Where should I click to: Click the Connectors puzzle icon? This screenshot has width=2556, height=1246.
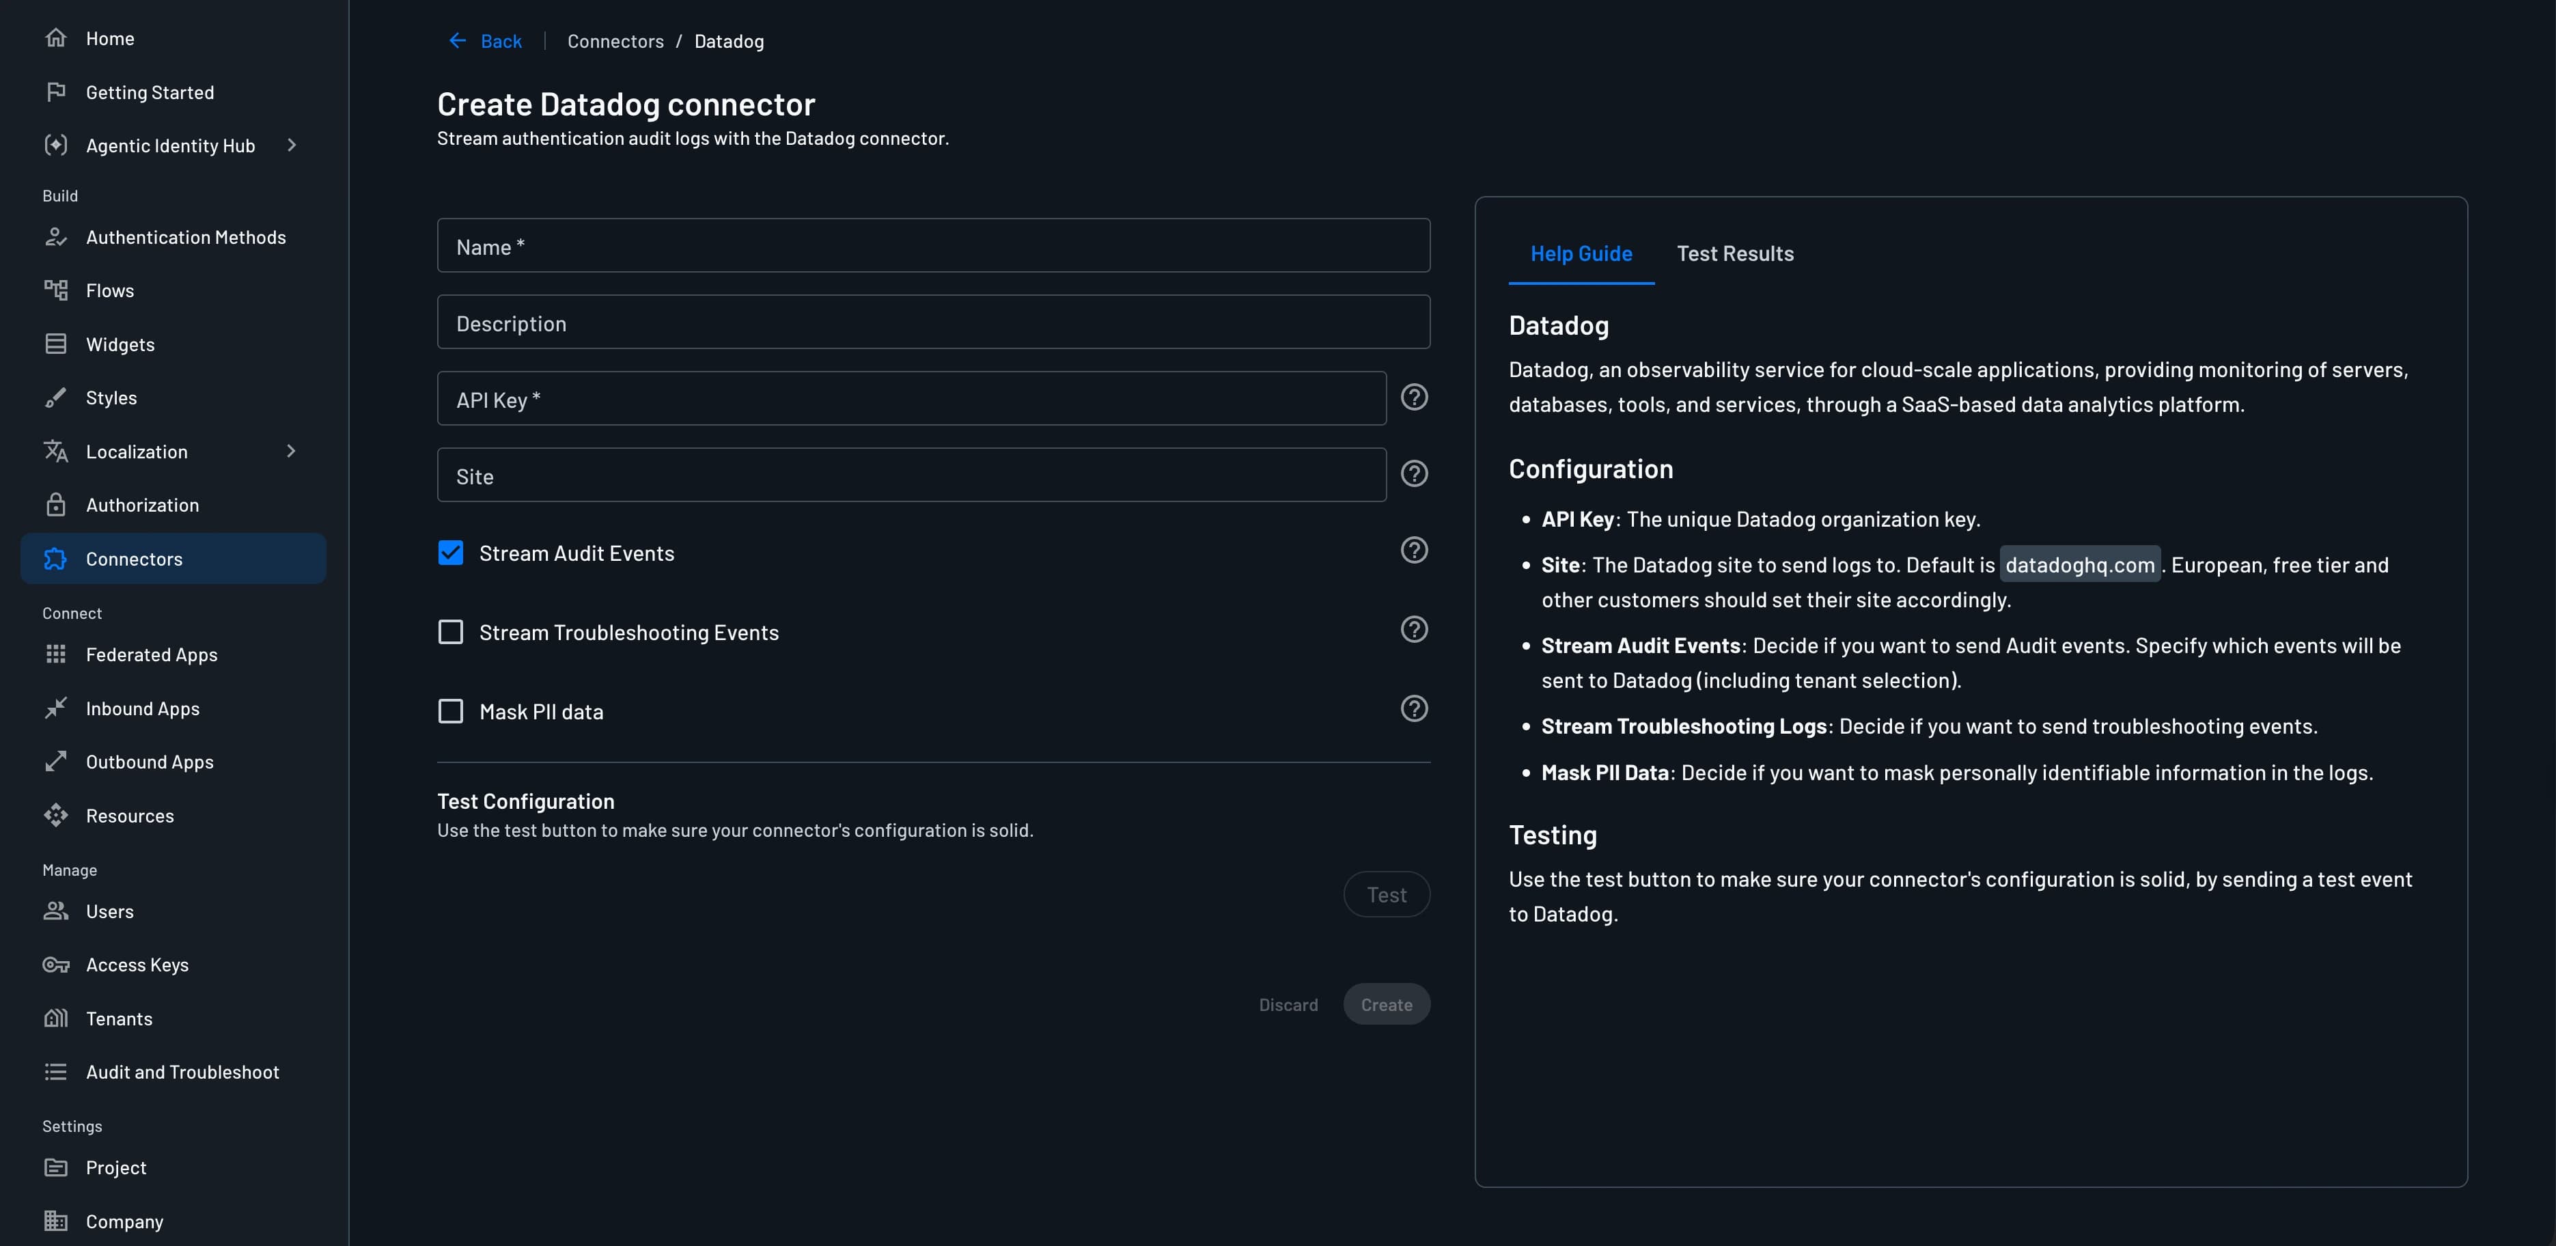coord(55,559)
